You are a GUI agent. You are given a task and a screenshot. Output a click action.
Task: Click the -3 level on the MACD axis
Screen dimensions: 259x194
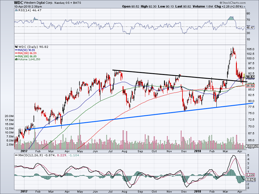click(x=247, y=188)
